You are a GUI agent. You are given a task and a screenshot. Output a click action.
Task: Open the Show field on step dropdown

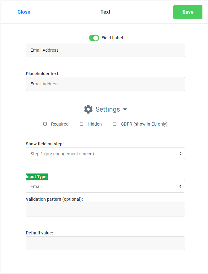point(105,154)
